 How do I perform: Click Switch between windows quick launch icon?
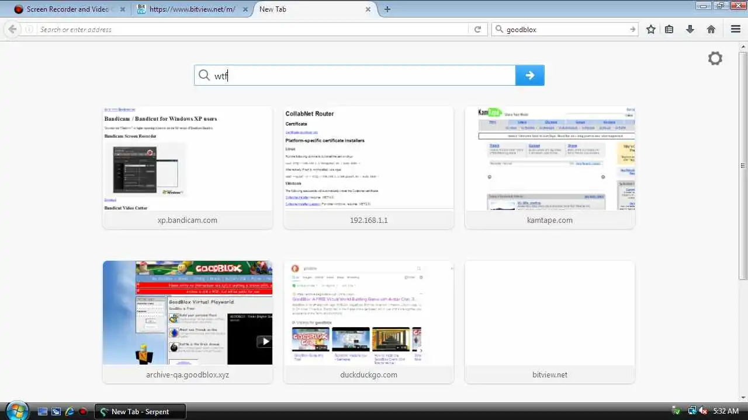click(x=56, y=411)
